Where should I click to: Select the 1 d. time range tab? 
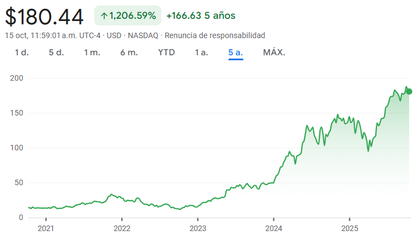pyautogui.click(x=22, y=53)
